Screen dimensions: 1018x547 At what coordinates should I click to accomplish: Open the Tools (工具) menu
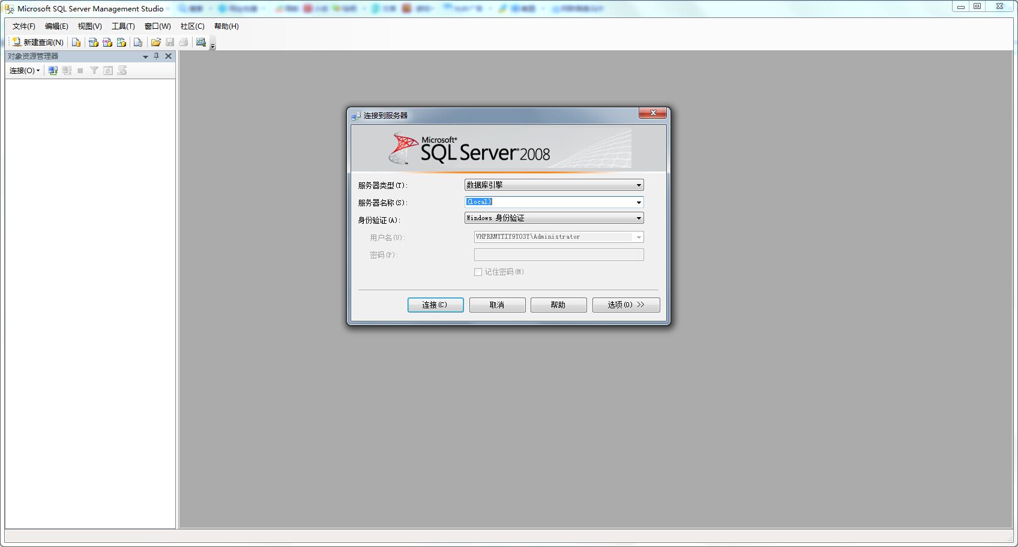pos(123,26)
